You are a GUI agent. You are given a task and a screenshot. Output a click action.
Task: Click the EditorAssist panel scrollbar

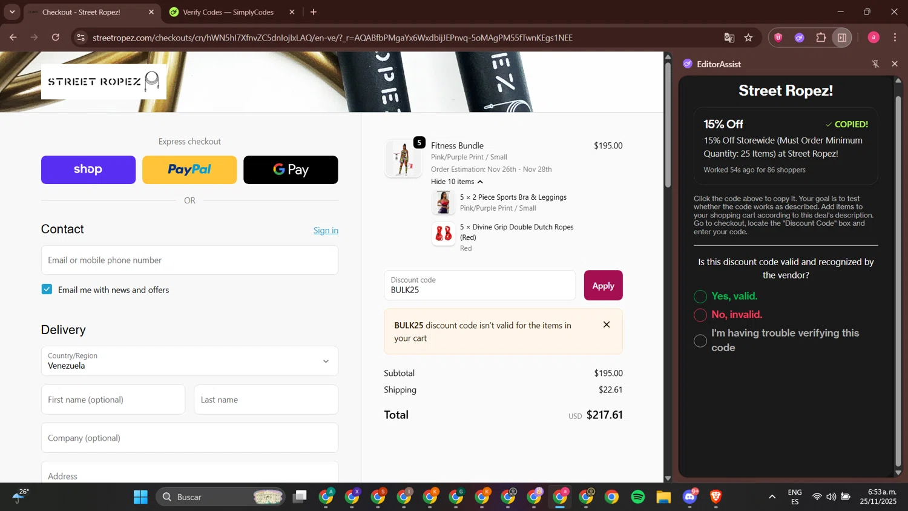pyautogui.click(x=898, y=282)
